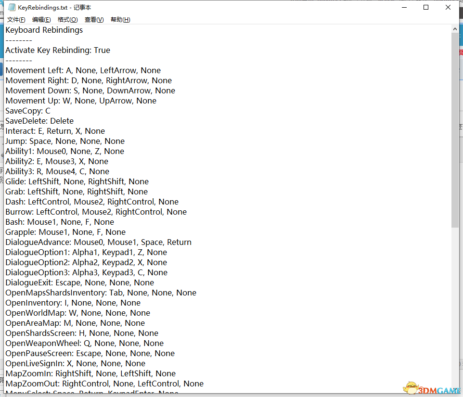Click the Notepad icon in title bar

(12, 7)
